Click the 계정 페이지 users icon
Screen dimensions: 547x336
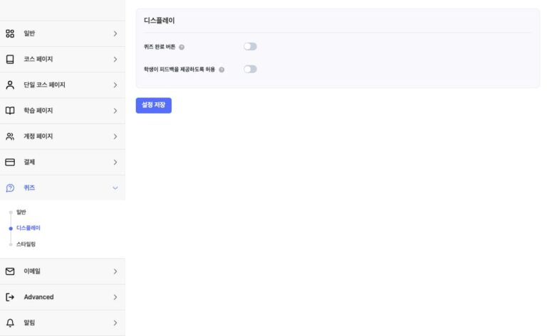tap(10, 136)
